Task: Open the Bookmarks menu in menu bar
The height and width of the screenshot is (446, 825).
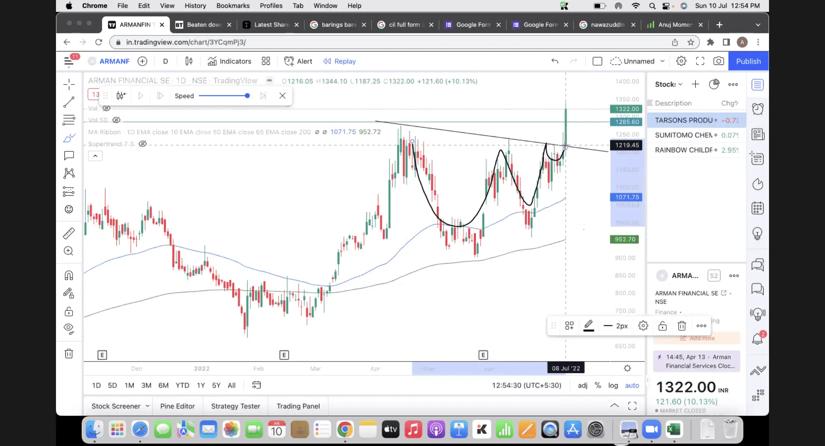Action: point(233,6)
